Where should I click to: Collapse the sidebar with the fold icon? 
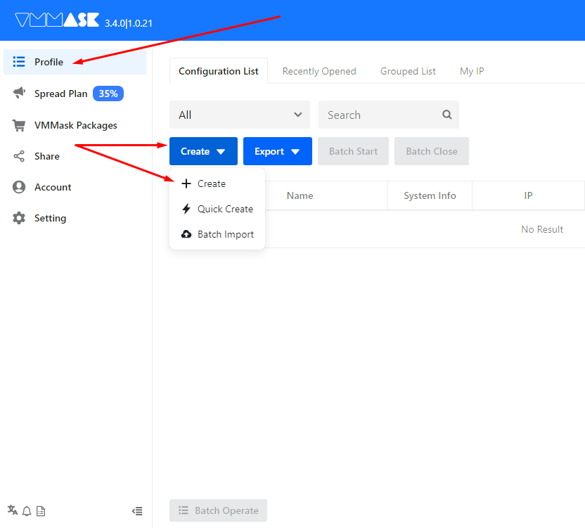pyautogui.click(x=137, y=511)
